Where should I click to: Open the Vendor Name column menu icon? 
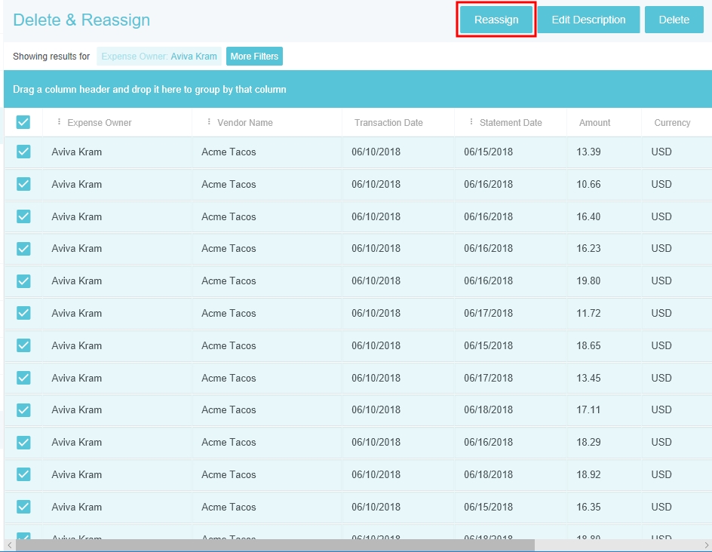(x=209, y=122)
